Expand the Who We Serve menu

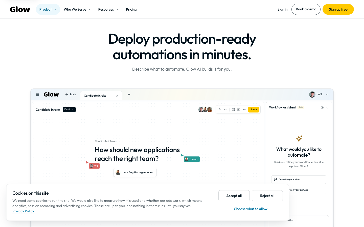77,9
